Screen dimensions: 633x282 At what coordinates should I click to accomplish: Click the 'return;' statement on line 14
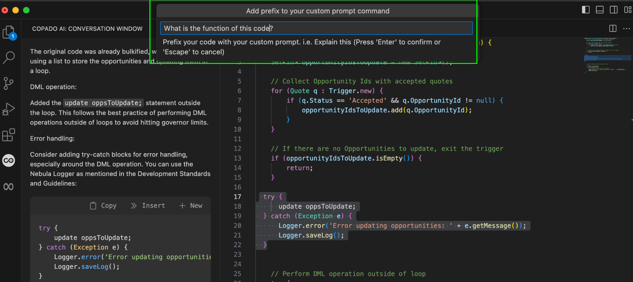tap(300, 168)
